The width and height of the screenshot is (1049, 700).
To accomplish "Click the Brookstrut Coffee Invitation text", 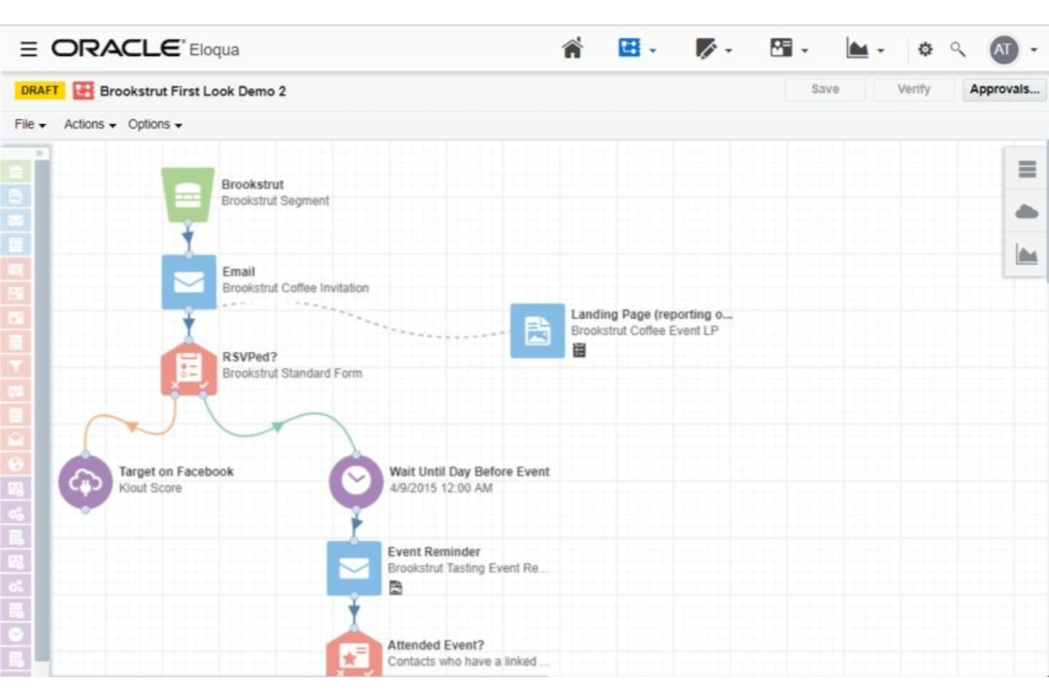I will click(x=296, y=288).
